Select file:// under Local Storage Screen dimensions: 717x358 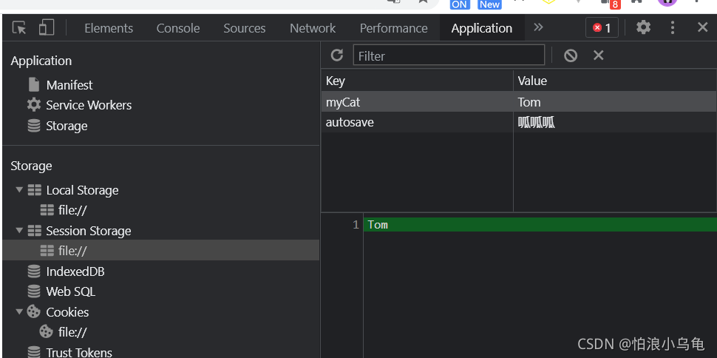72,210
